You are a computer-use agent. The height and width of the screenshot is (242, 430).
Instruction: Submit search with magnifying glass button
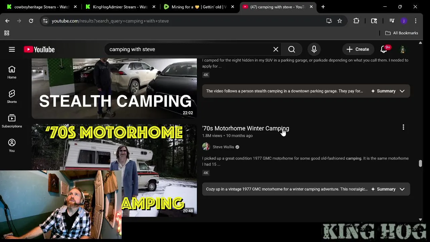tap(292, 49)
